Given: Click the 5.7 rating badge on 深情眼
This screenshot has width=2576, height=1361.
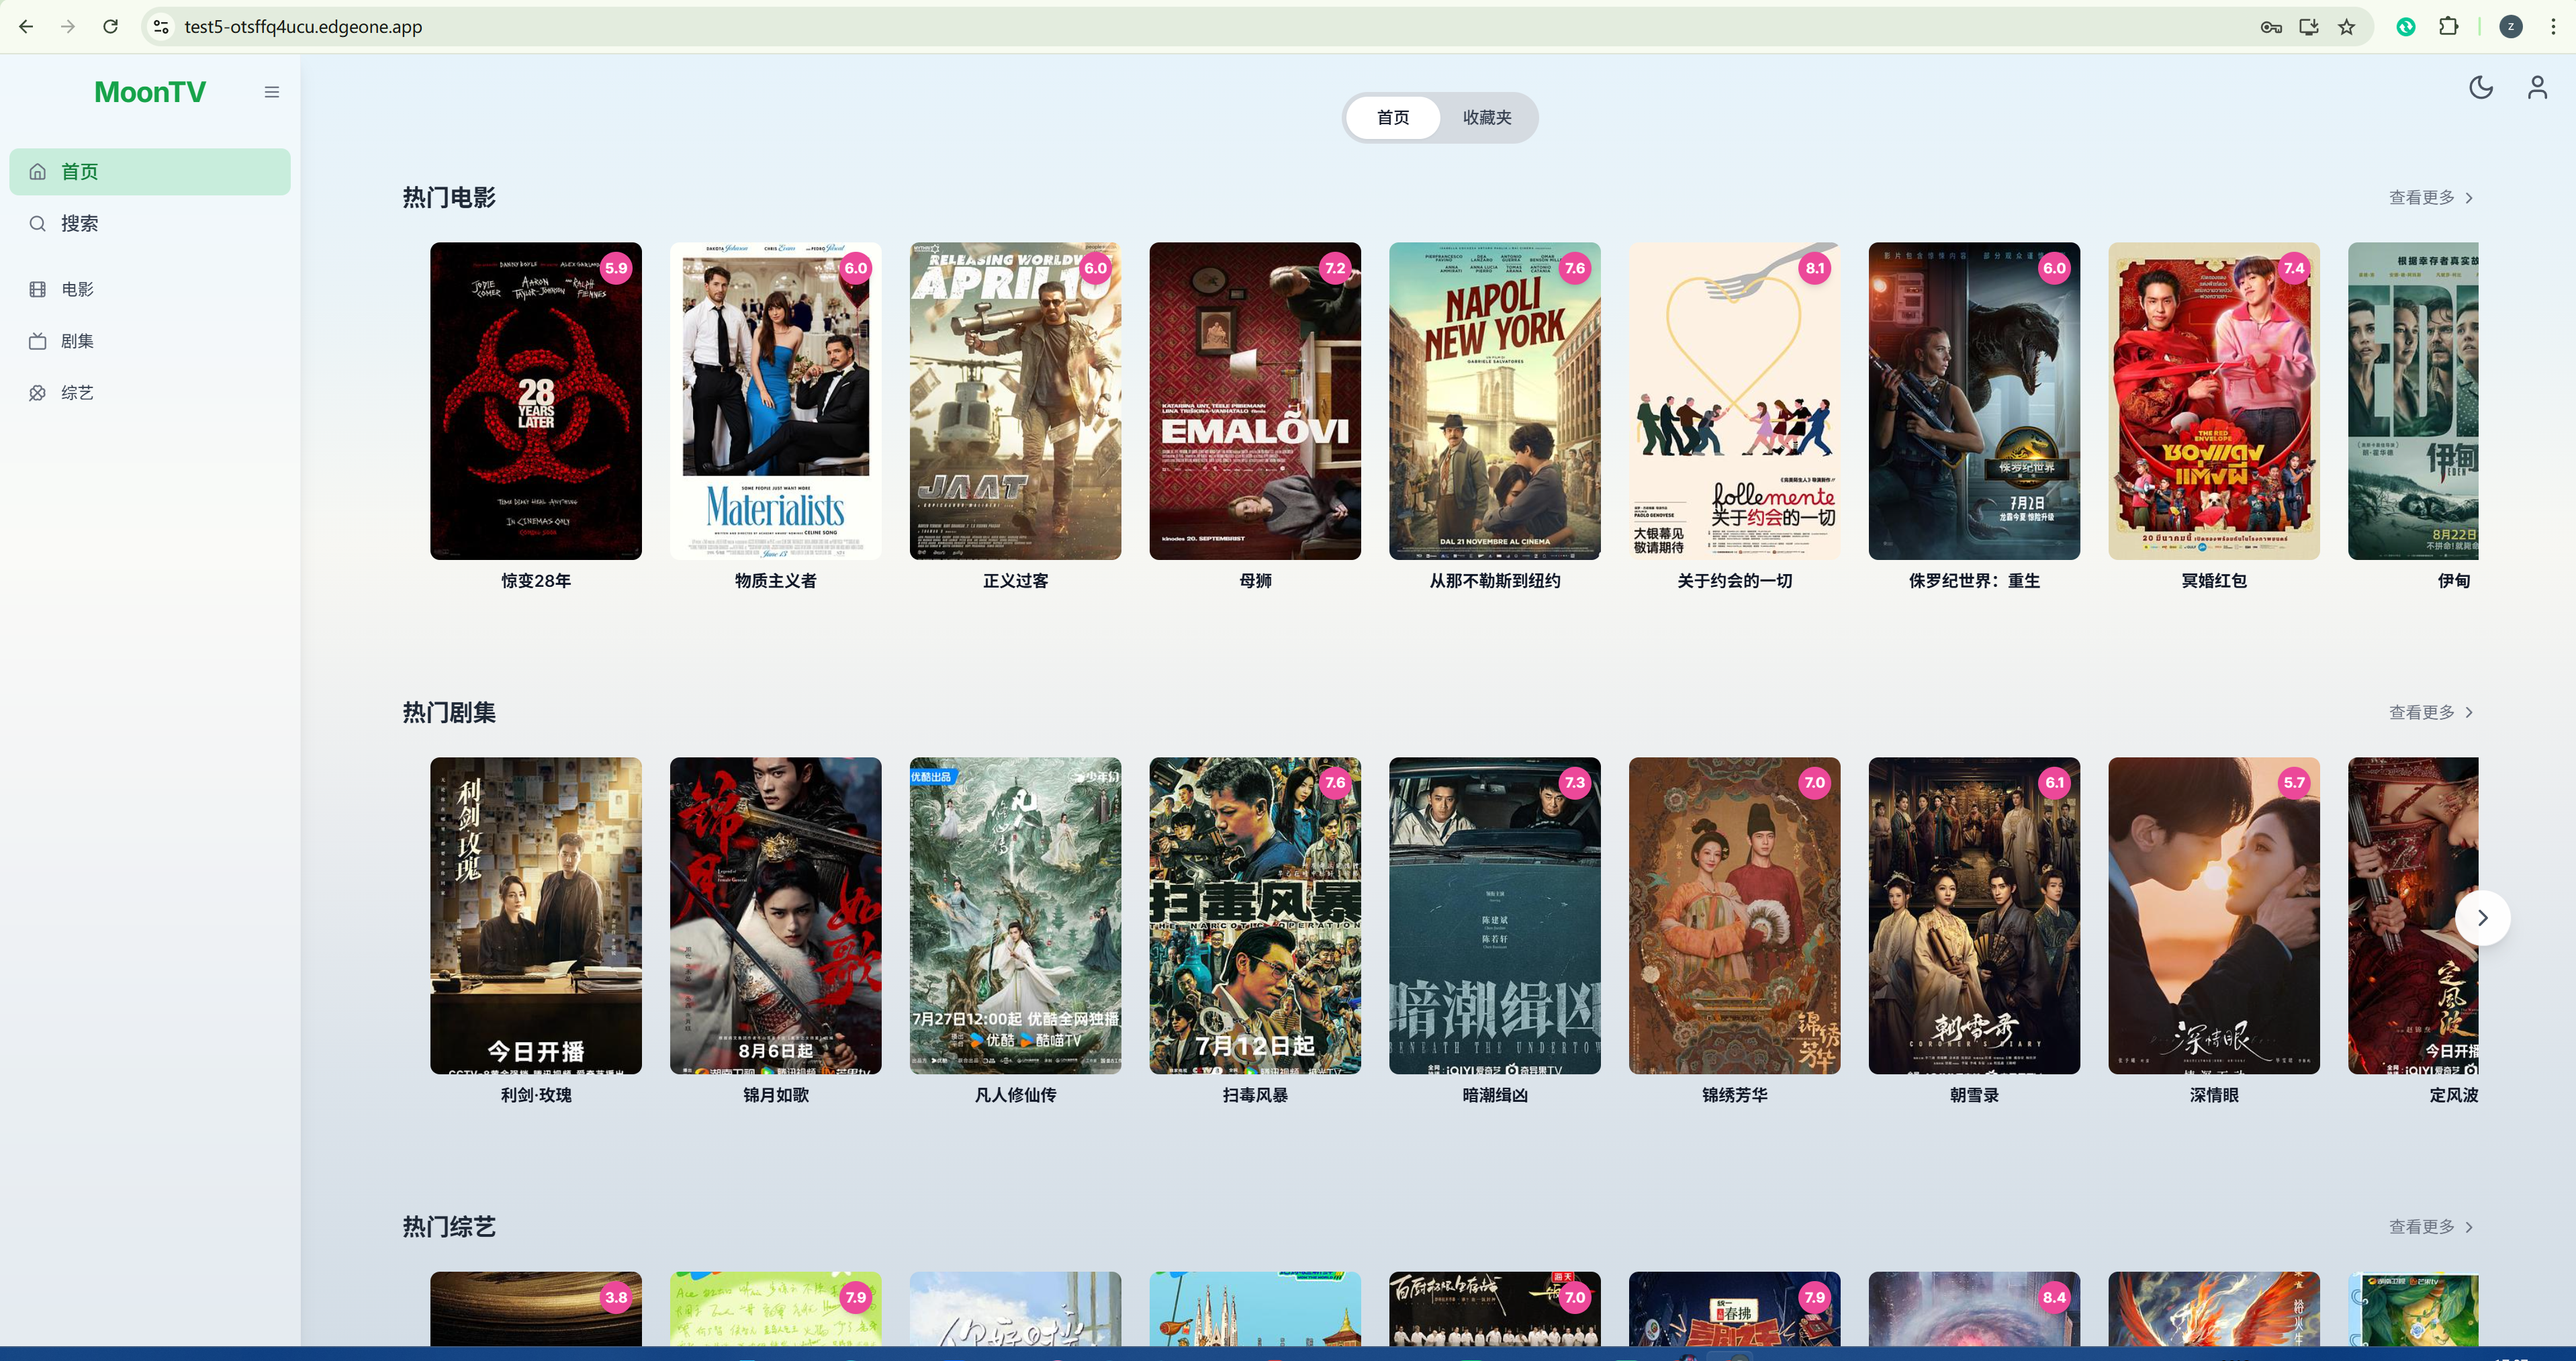Looking at the screenshot, I should (x=2294, y=783).
